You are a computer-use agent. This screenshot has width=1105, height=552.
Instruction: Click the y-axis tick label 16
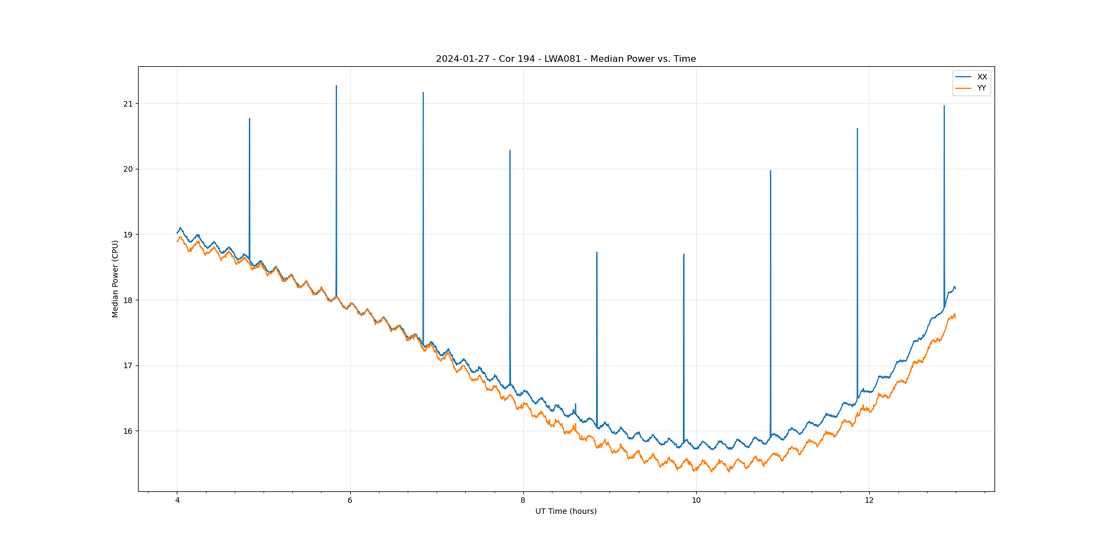[x=128, y=431]
